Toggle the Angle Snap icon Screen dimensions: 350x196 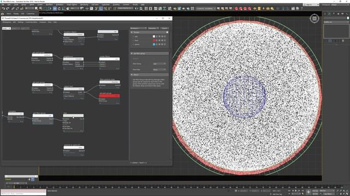tap(101, 9)
